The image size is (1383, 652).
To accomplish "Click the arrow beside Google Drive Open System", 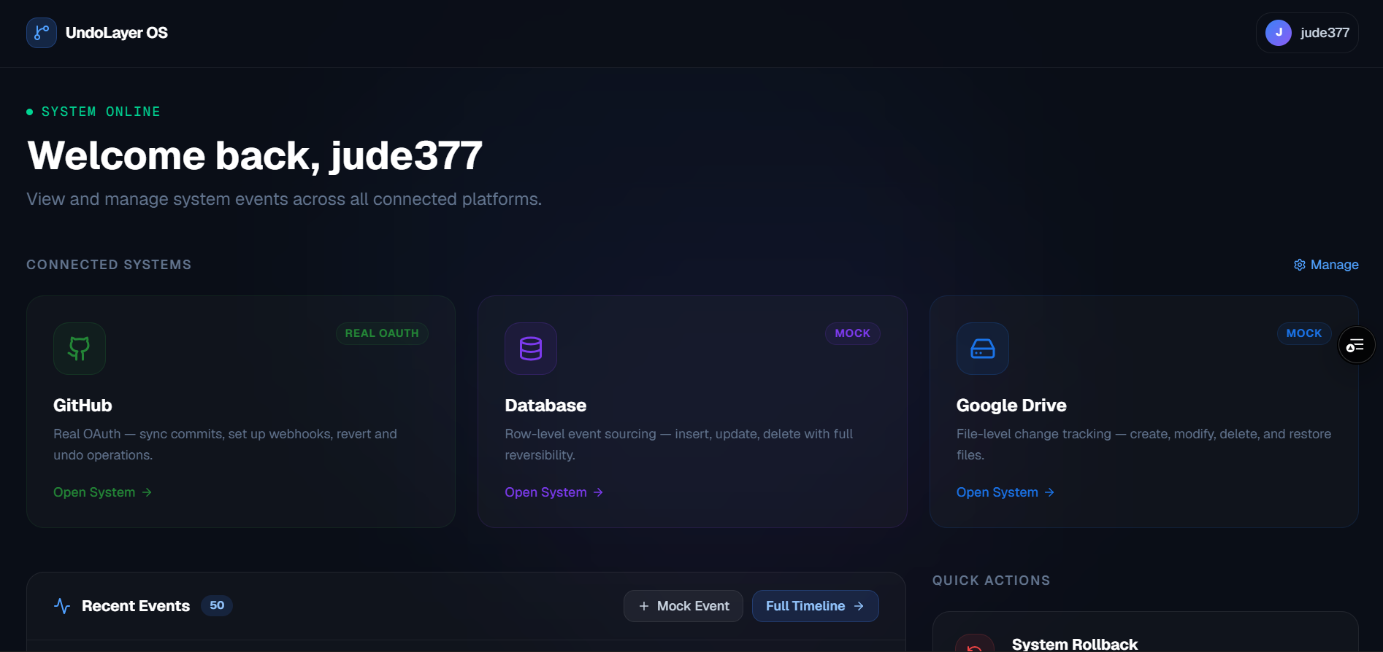I will (1049, 492).
